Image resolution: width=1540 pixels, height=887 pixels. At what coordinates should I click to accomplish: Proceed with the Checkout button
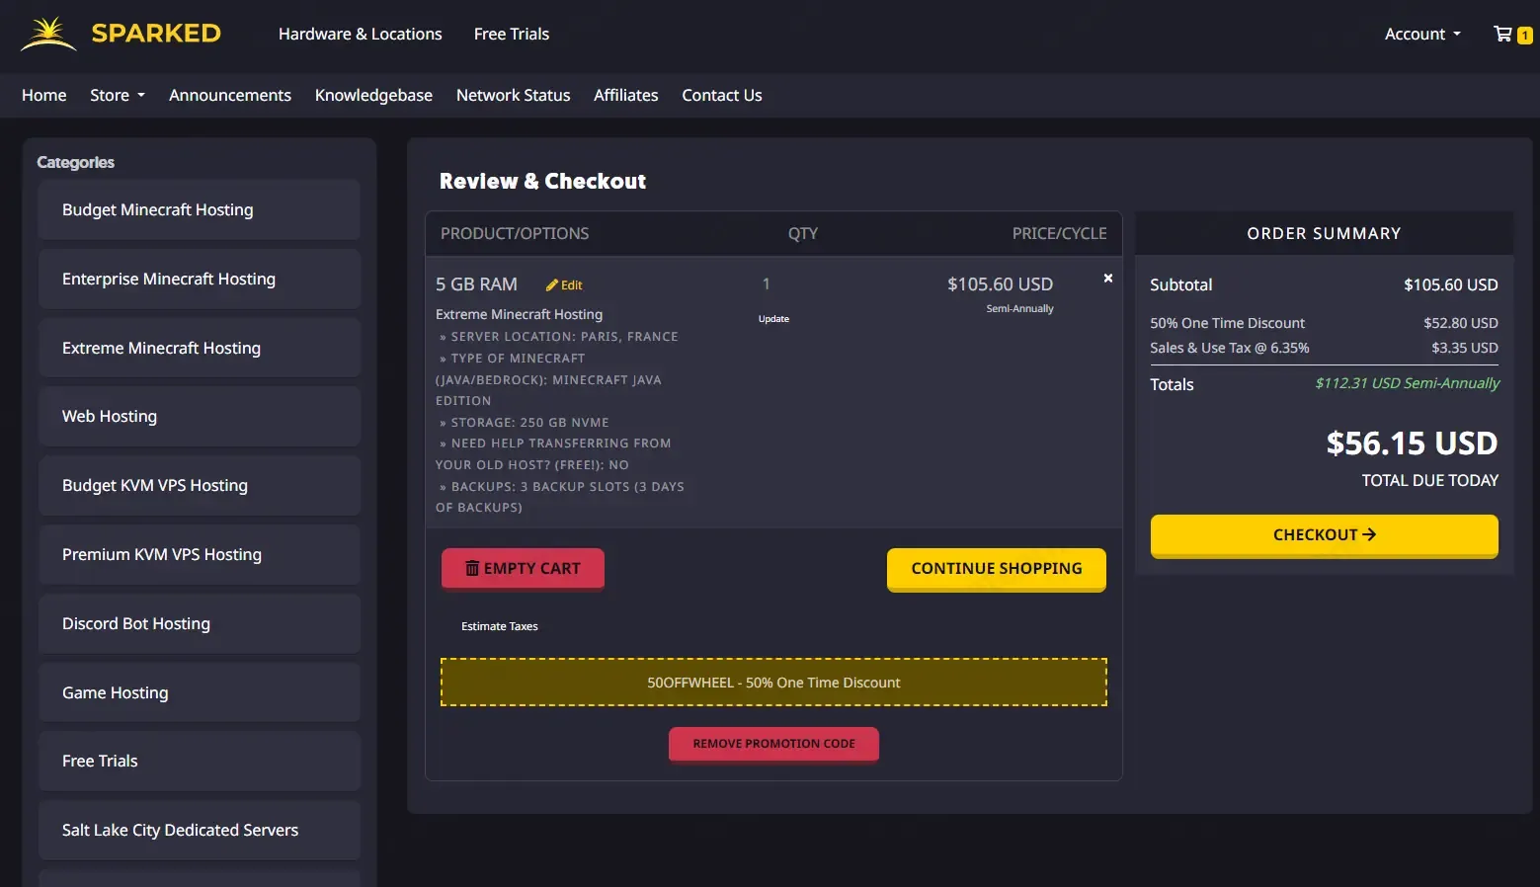click(x=1325, y=534)
